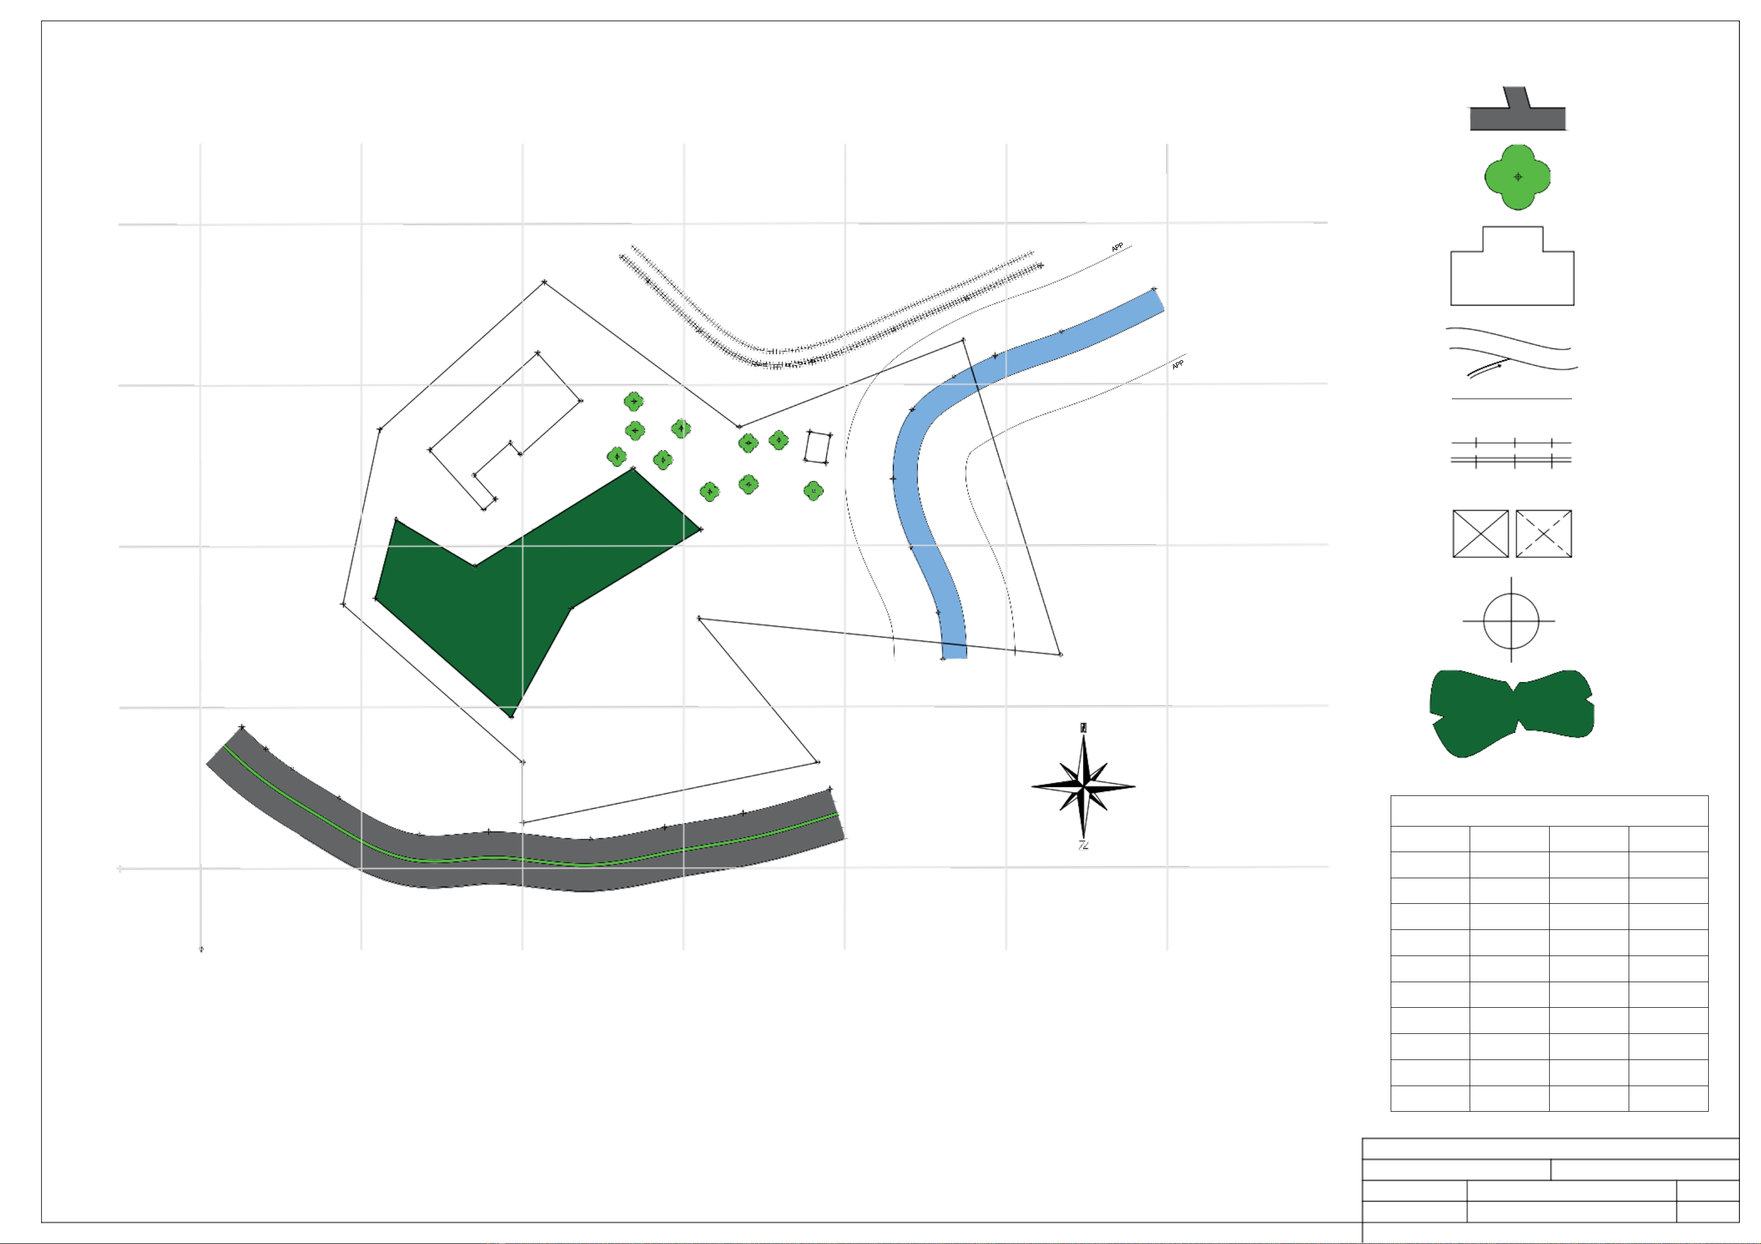The width and height of the screenshot is (1761, 1244).
Task: Click the lower APP label right of river
Action: [x=1177, y=365]
